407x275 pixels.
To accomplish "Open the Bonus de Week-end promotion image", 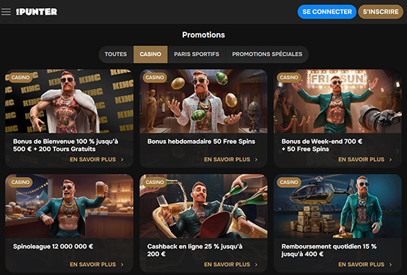I will pyautogui.click(x=337, y=101).
